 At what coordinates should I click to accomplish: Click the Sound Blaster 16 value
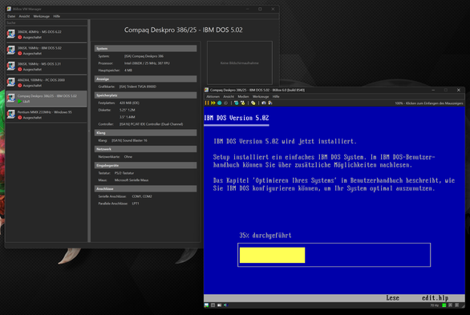tap(129, 140)
